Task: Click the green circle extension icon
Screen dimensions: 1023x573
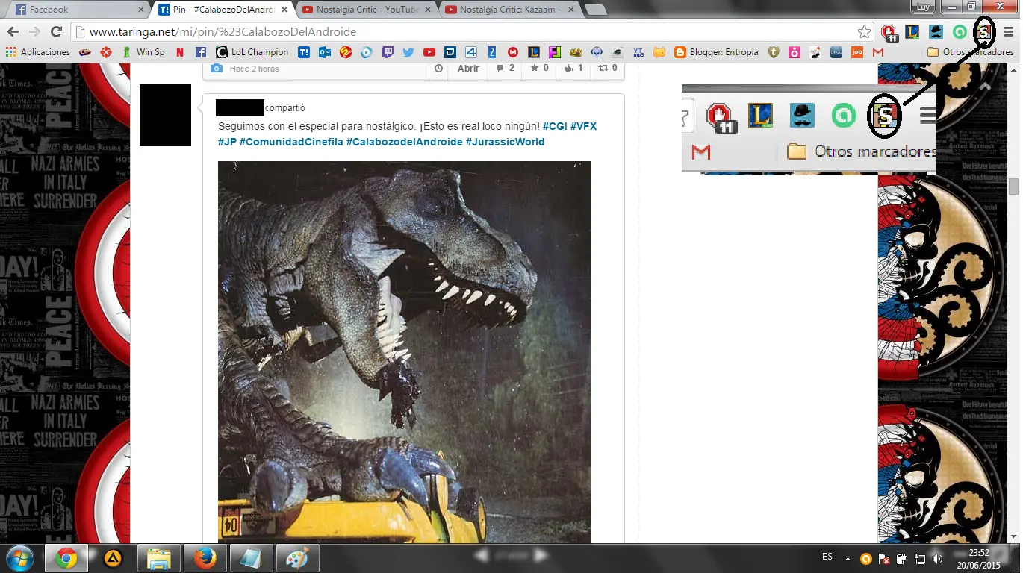Action: click(960, 31)
